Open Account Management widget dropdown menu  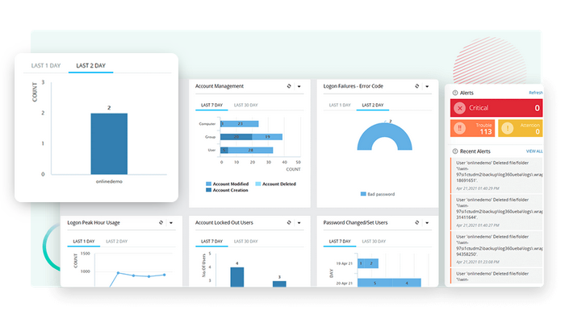[299, 86]
